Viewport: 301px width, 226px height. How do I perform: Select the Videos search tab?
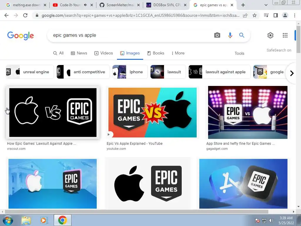[x=104, y=53]
